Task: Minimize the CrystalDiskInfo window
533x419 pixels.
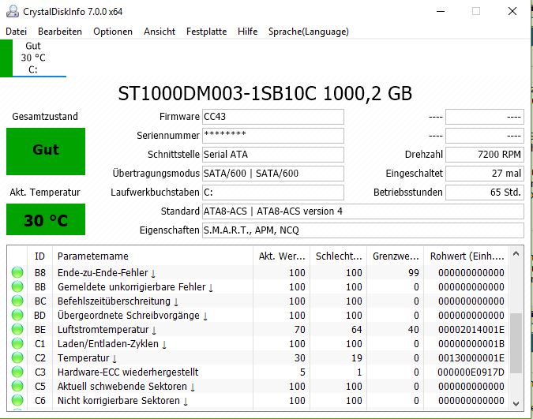Action: tap(441, 12)
